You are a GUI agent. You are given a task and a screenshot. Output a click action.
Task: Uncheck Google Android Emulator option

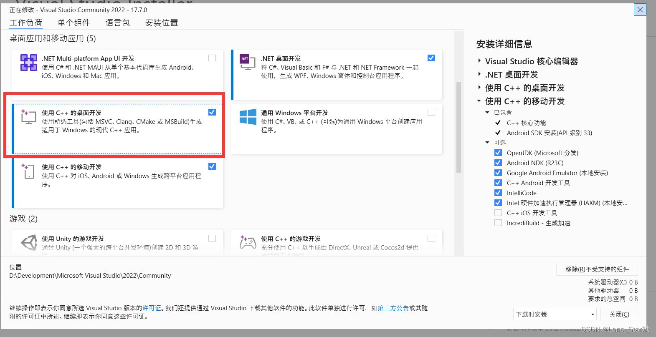[498, 173]
